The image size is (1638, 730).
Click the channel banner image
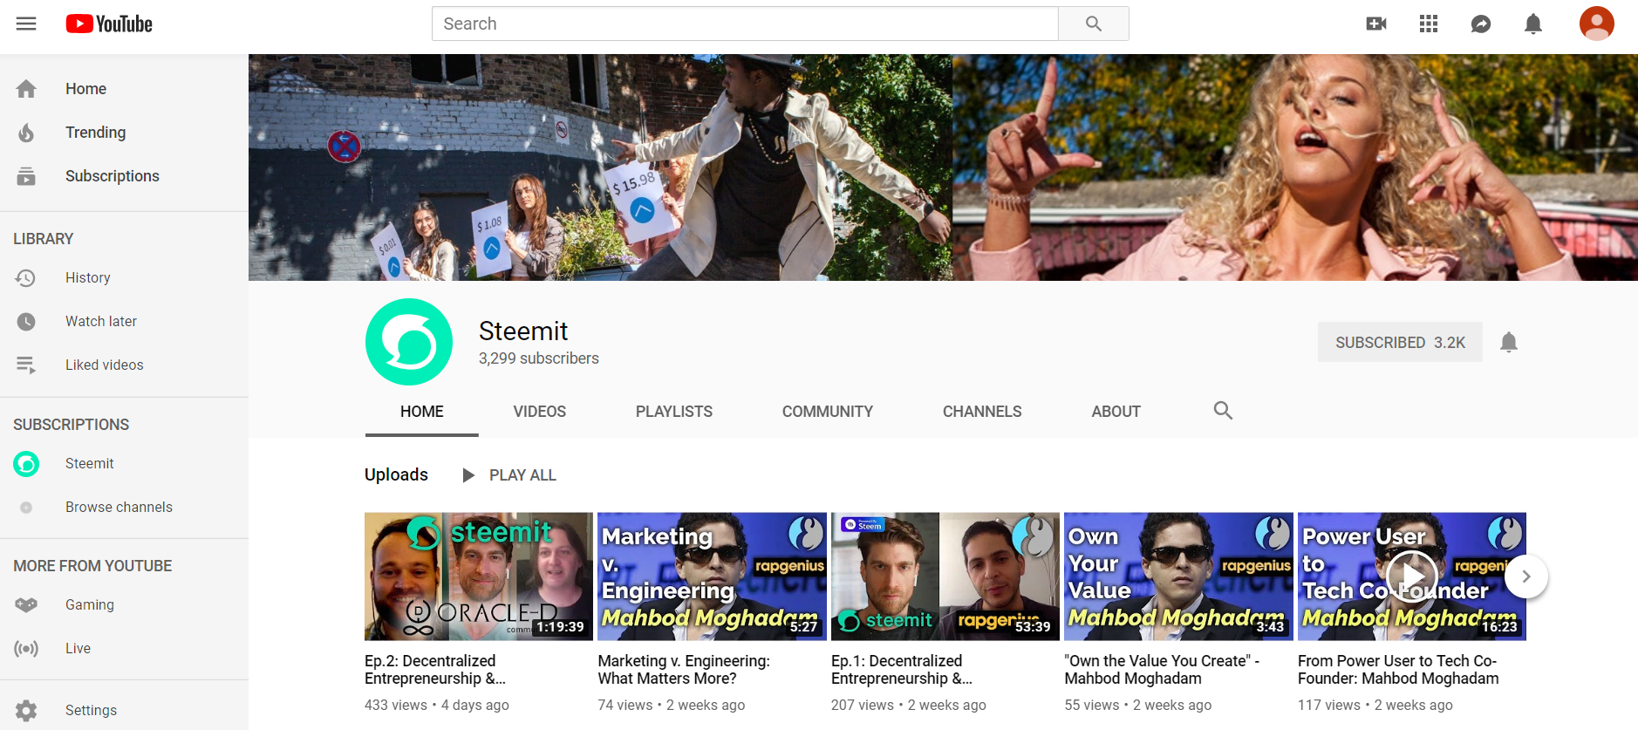pyautogui.click(x=943, y=167)
